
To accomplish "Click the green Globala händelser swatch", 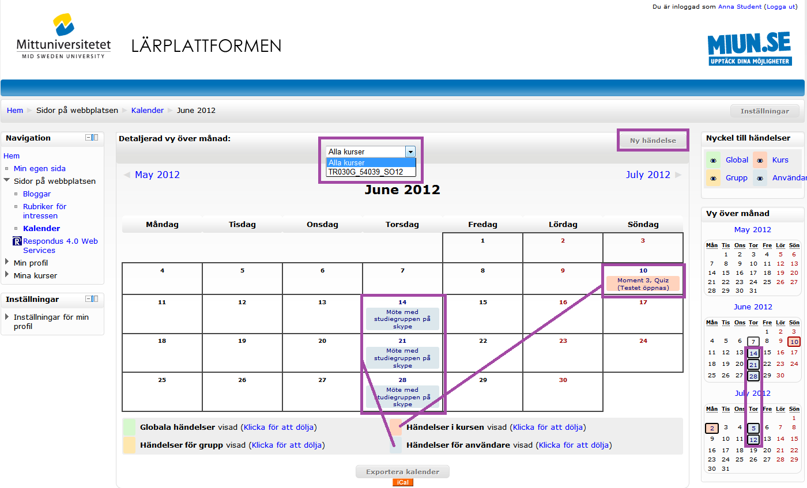I will 129,427.
